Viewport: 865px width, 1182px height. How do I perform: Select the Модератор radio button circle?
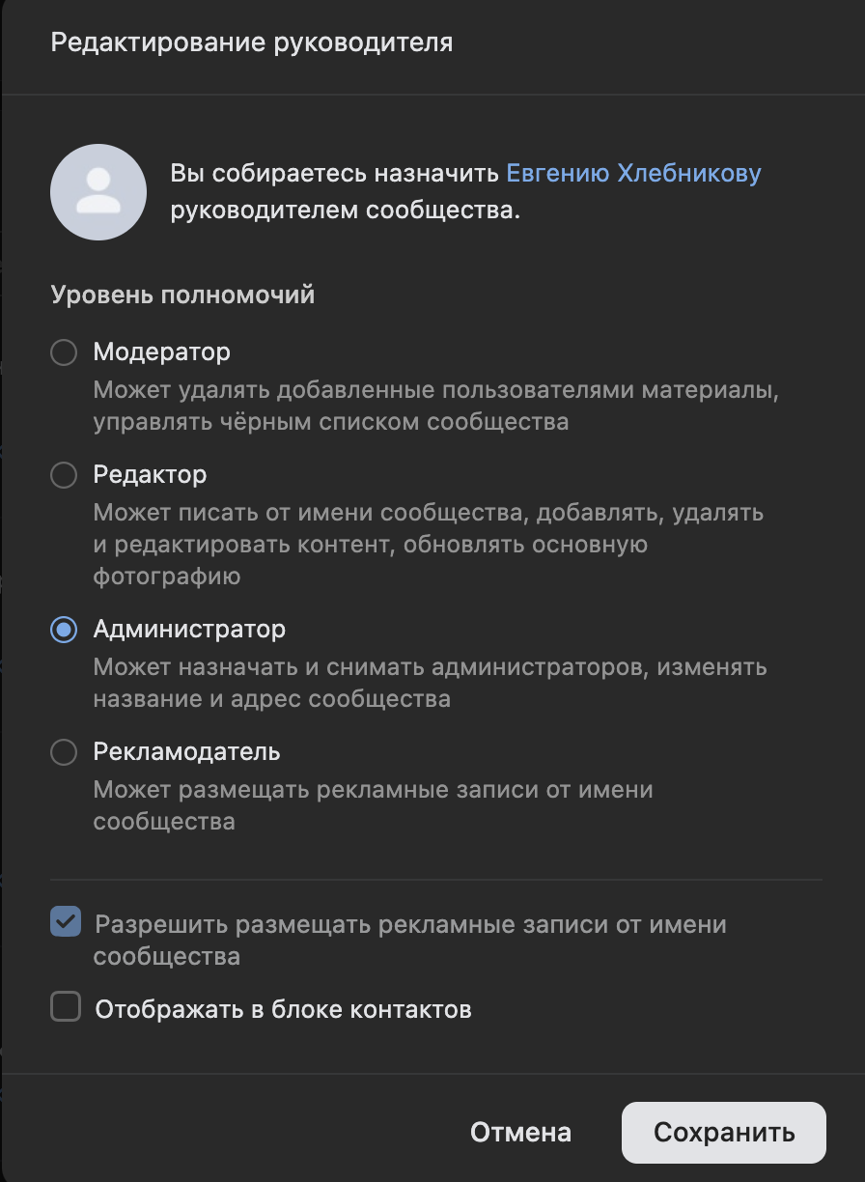[x=64, y=352]
